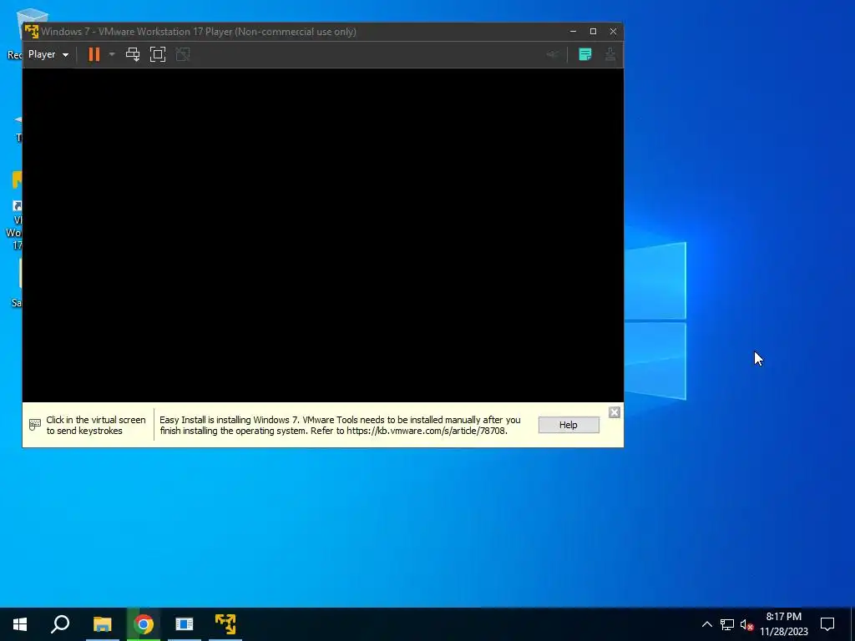Click the VMware Player title bar icon
Image resolution: width=855 pixels, height=641 pixels.
click(x=32, y=32)
